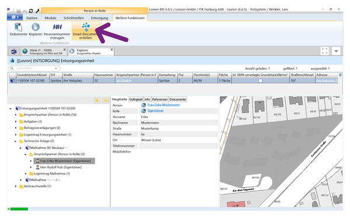The height and width of the screenshot is (217, 350).
Task: Focus the quick filter search field
Action: click(x=34, y=68)
